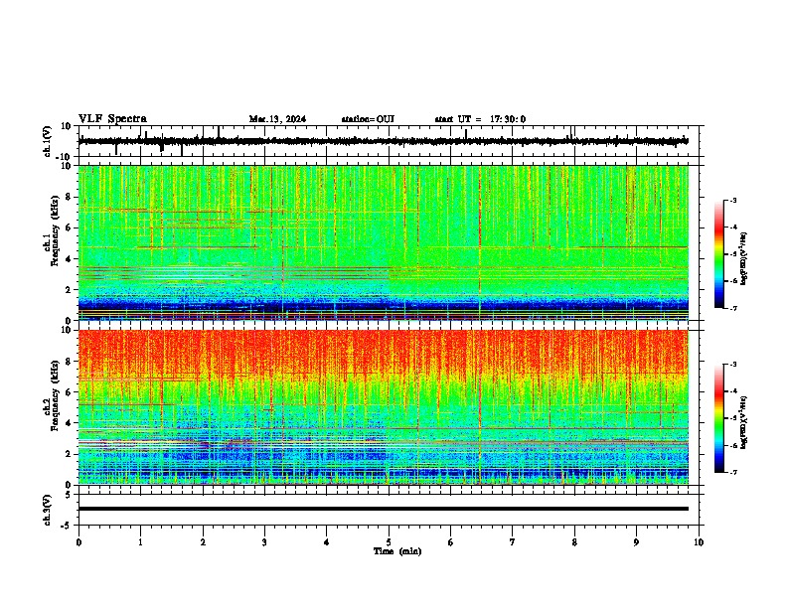Click time axis tick label "1"

tap(140, 542)
